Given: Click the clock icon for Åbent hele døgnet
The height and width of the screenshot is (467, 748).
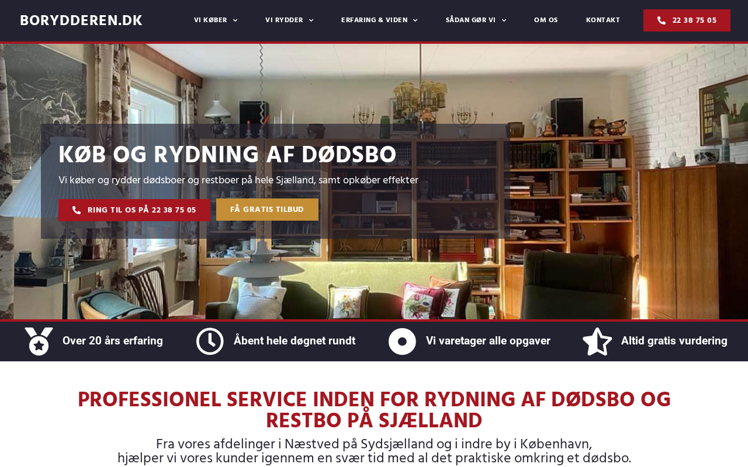Looking at the screenshot, I should click(x=210, y=341).
